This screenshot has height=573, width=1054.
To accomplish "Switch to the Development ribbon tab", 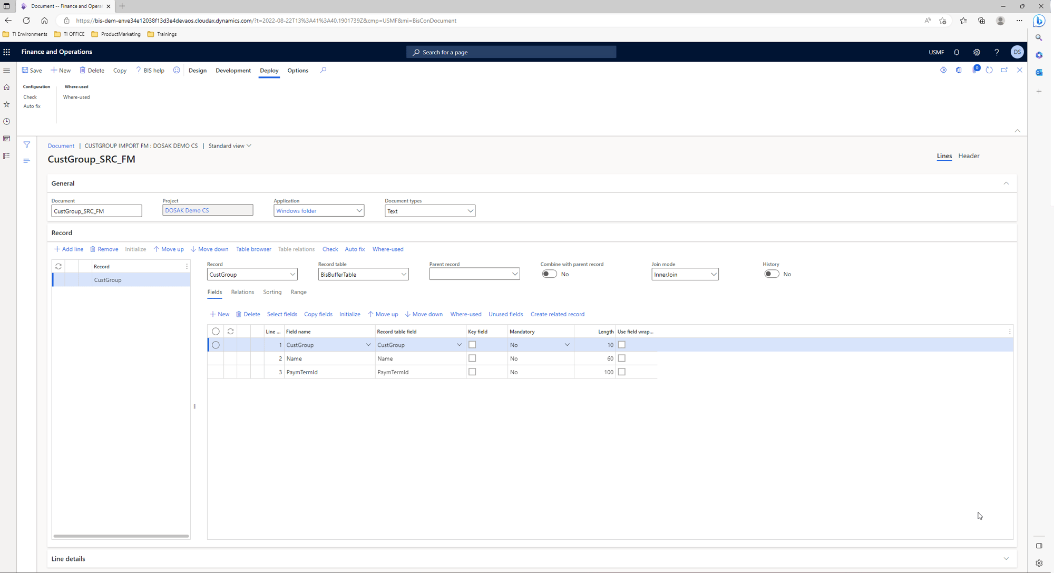I will coord(233,70).
